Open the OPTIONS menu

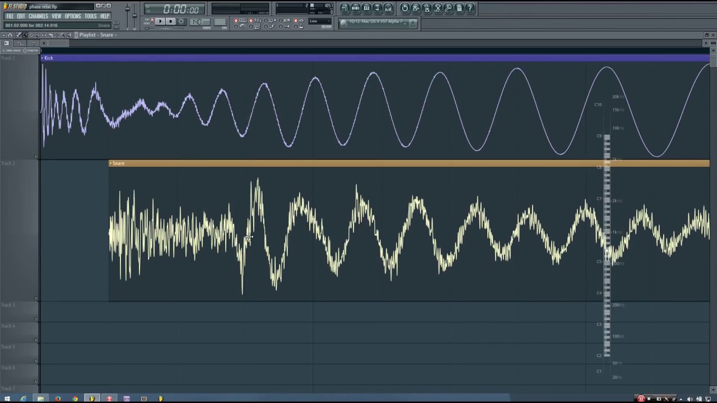(x=73, y=16)
